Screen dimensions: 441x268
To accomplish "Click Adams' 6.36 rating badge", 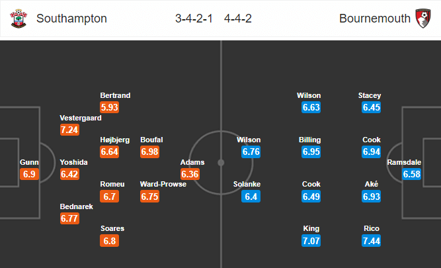I will [190, 174].
